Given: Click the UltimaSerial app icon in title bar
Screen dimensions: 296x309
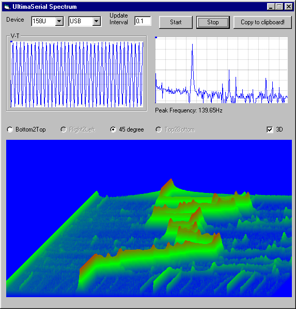Looking at the screenshot, I should pyautogui.click(x=7, y=7).
